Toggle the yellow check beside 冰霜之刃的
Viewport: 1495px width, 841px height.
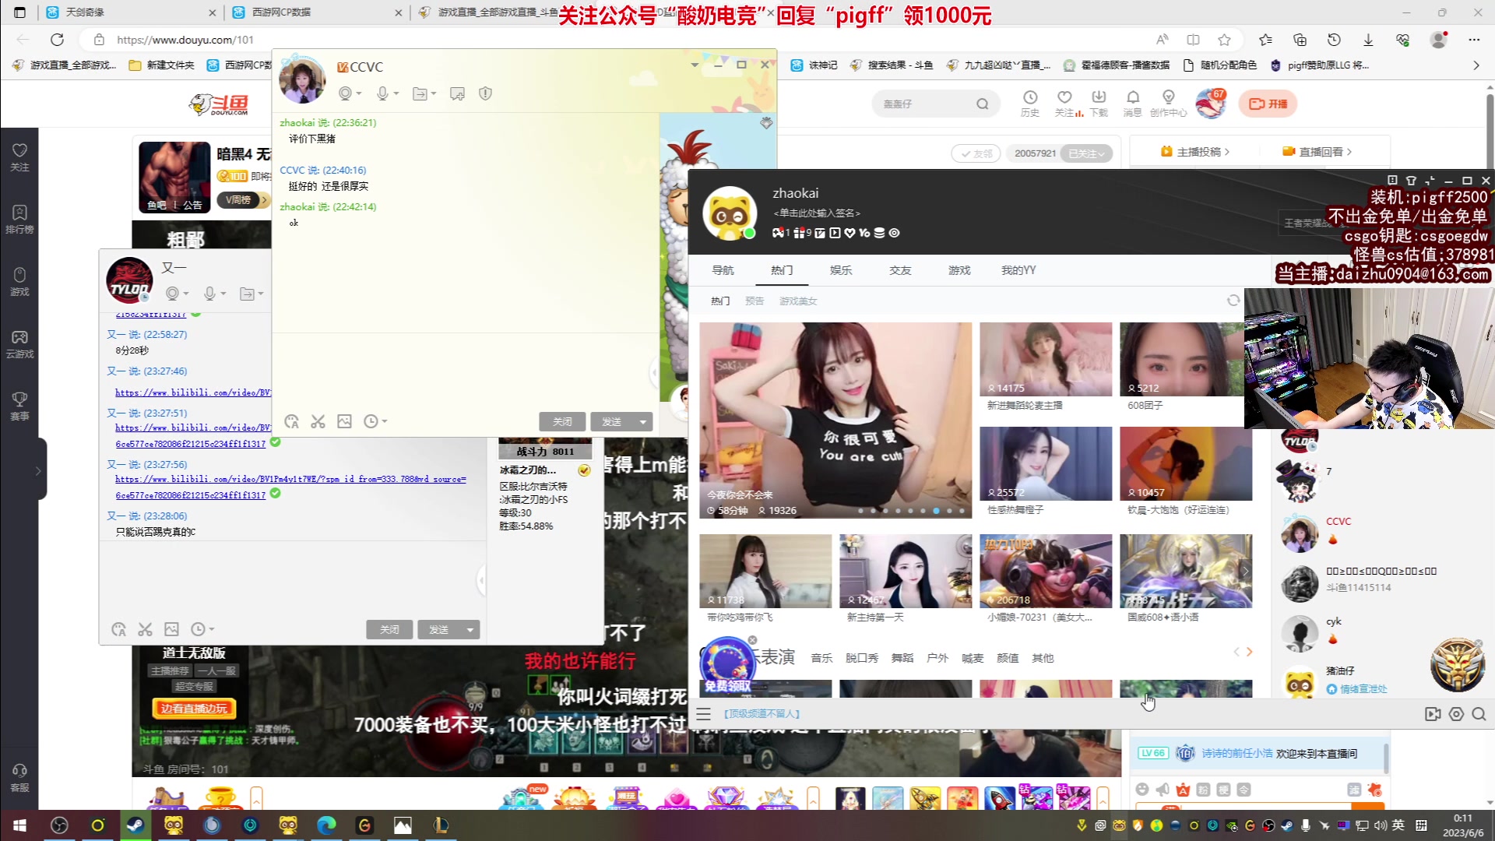584,470
